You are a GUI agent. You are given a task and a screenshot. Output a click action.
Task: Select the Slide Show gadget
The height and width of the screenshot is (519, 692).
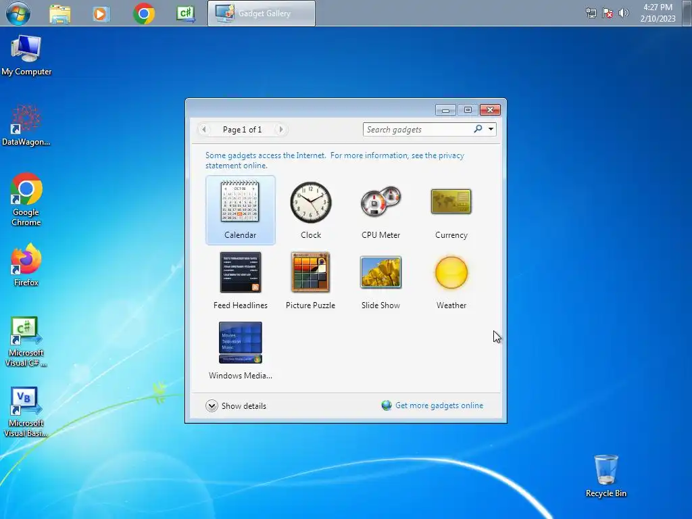tap(381, 280)
